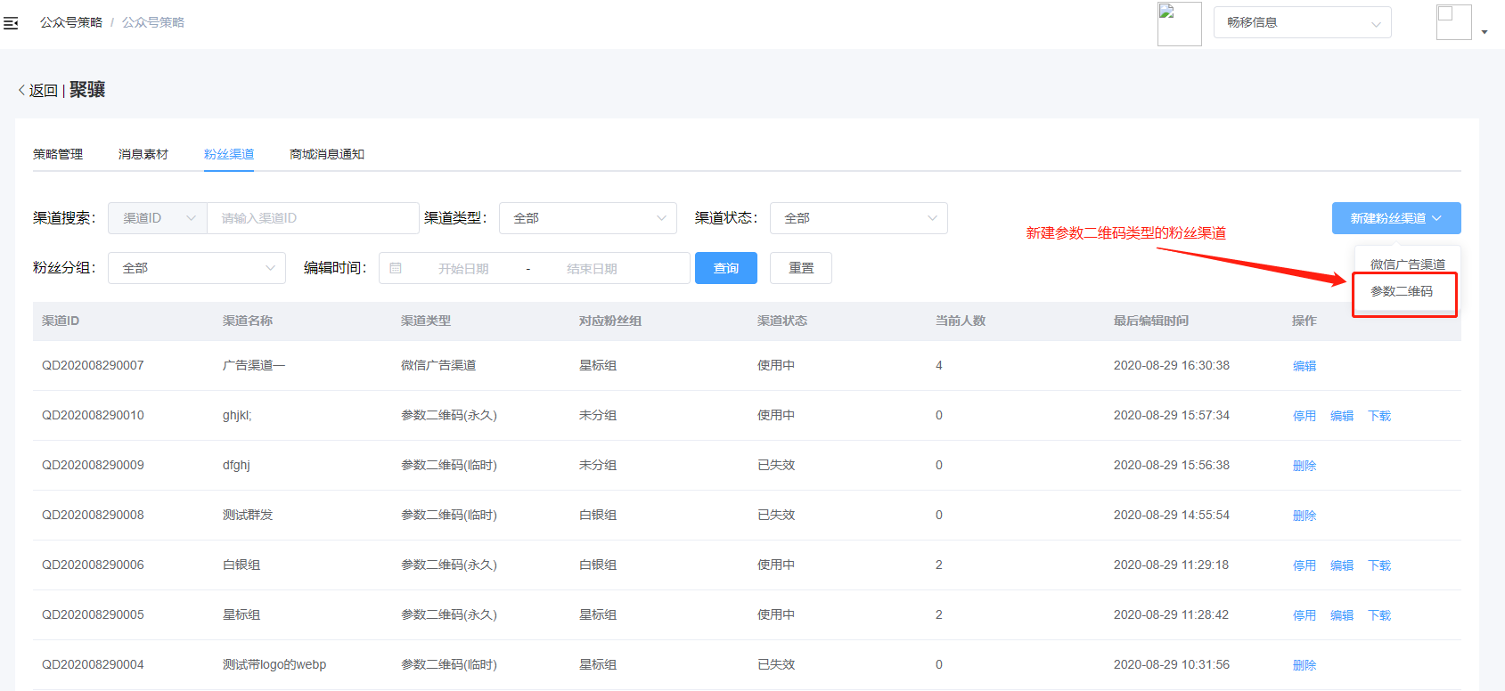Open the 渠道状态 dropdown
This screenshot has width=1505, height=691.
pyautogui.click(x=858, y=218)
